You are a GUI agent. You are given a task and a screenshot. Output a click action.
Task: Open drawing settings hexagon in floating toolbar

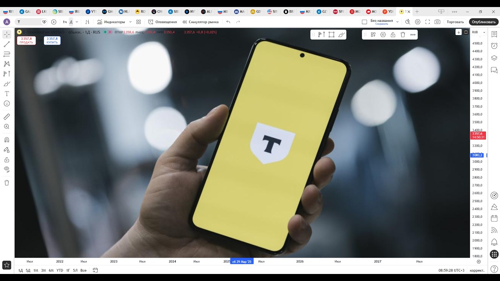[383, 35]
